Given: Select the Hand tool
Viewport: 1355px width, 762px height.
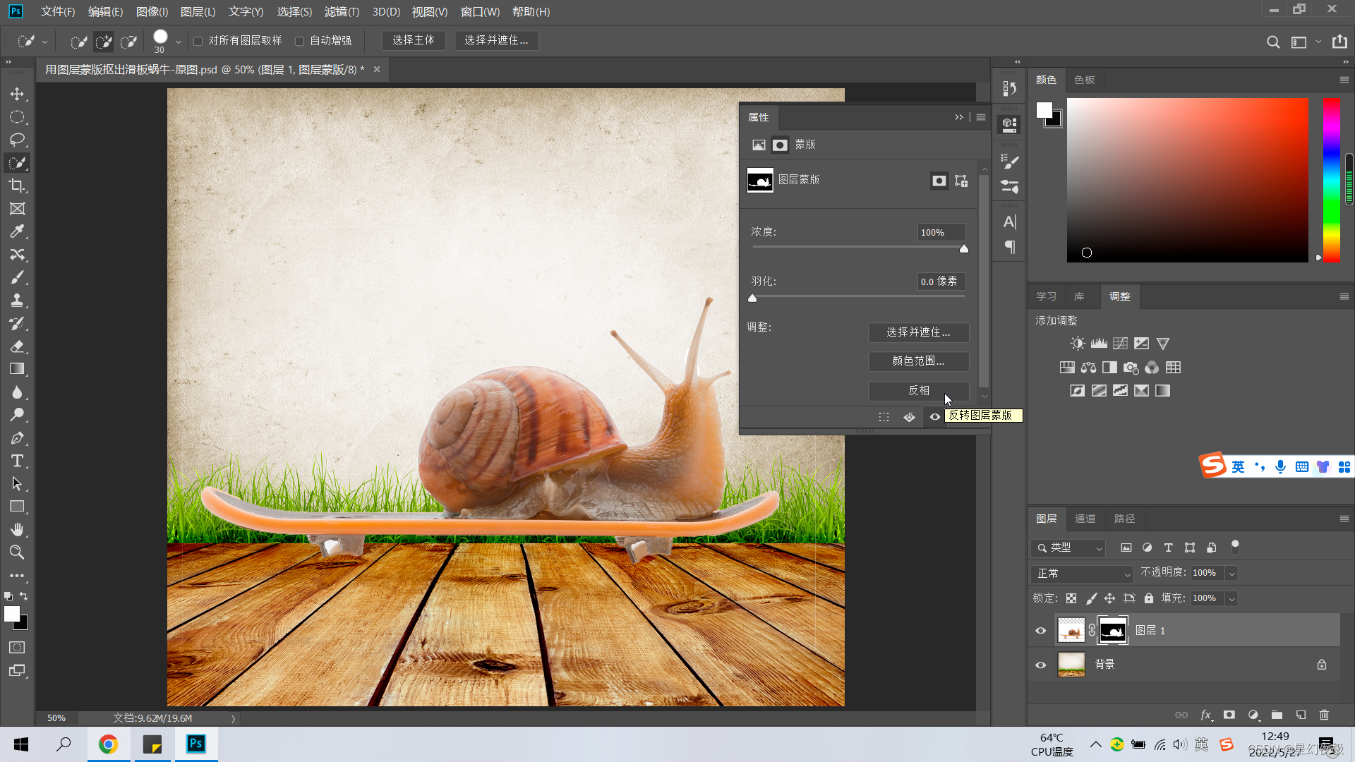Looking at the screenshot, I should point(17,529).
